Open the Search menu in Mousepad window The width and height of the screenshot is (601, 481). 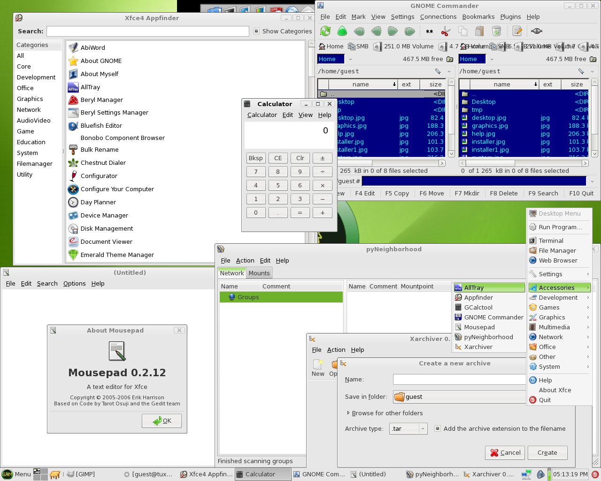47,283
